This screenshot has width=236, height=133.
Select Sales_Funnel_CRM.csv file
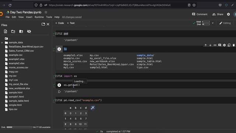click(21, 51)
